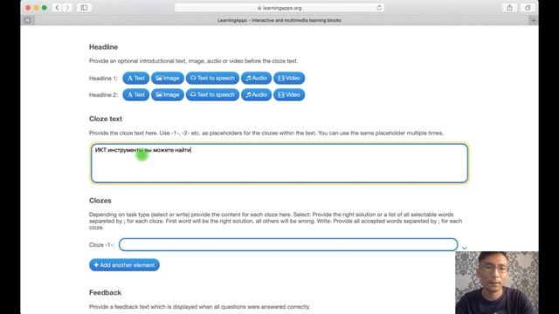Screen dimensions: 559x314
Task: Open new tab with plus icon
Action: [534, 20]
